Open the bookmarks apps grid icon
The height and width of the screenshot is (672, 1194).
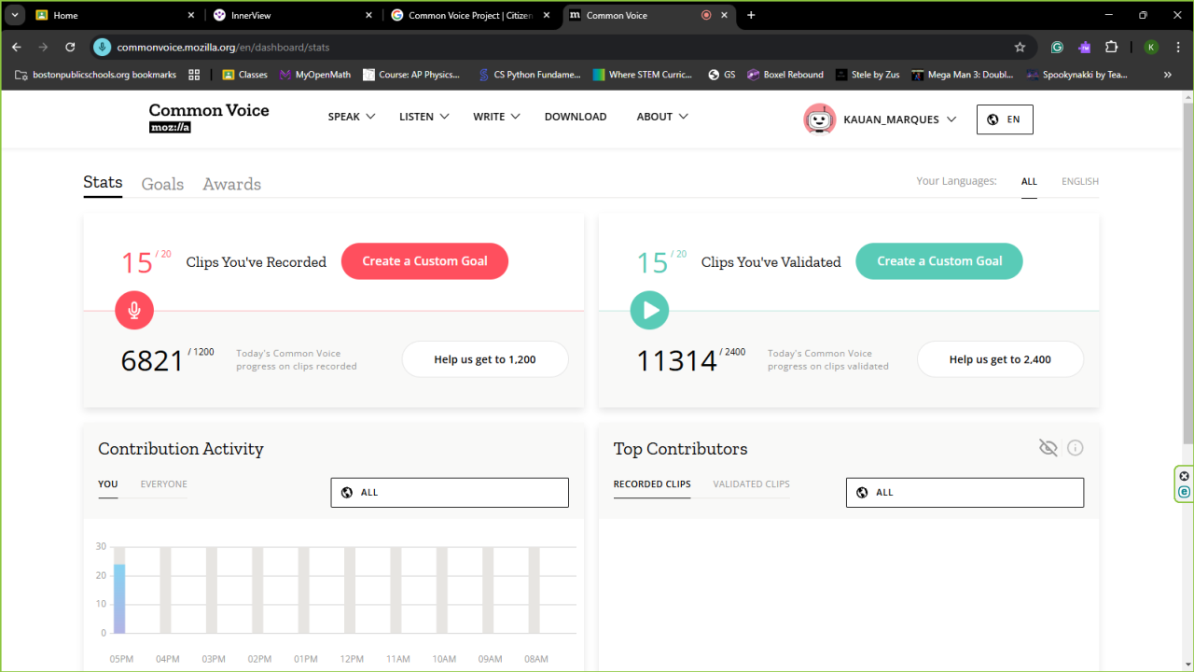[x=194, y=75]
